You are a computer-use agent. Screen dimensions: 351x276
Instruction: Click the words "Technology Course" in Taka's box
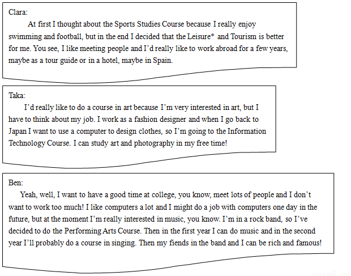pos(39,143)
